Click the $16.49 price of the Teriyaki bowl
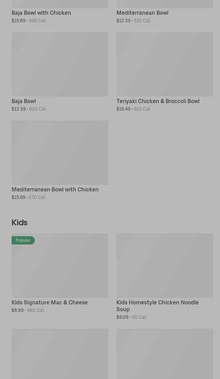Viewport: 220px width, 379px height. point(123,109)
